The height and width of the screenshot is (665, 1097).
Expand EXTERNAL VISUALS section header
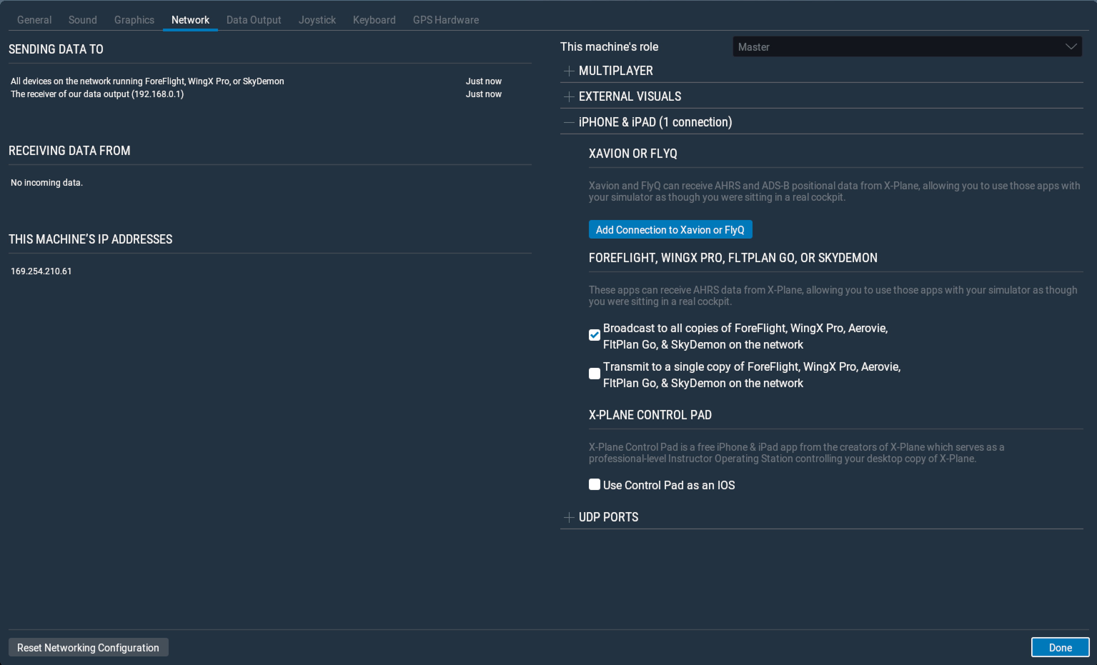coord(630,96)
